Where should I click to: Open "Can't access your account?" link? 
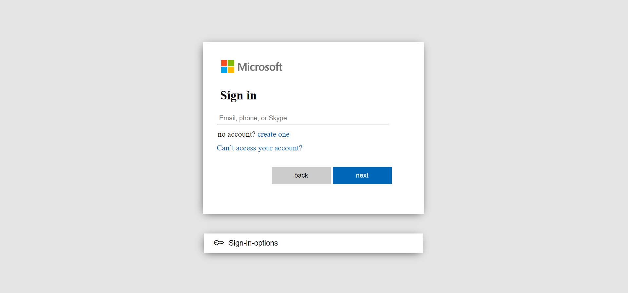click(x=259, y=148)
